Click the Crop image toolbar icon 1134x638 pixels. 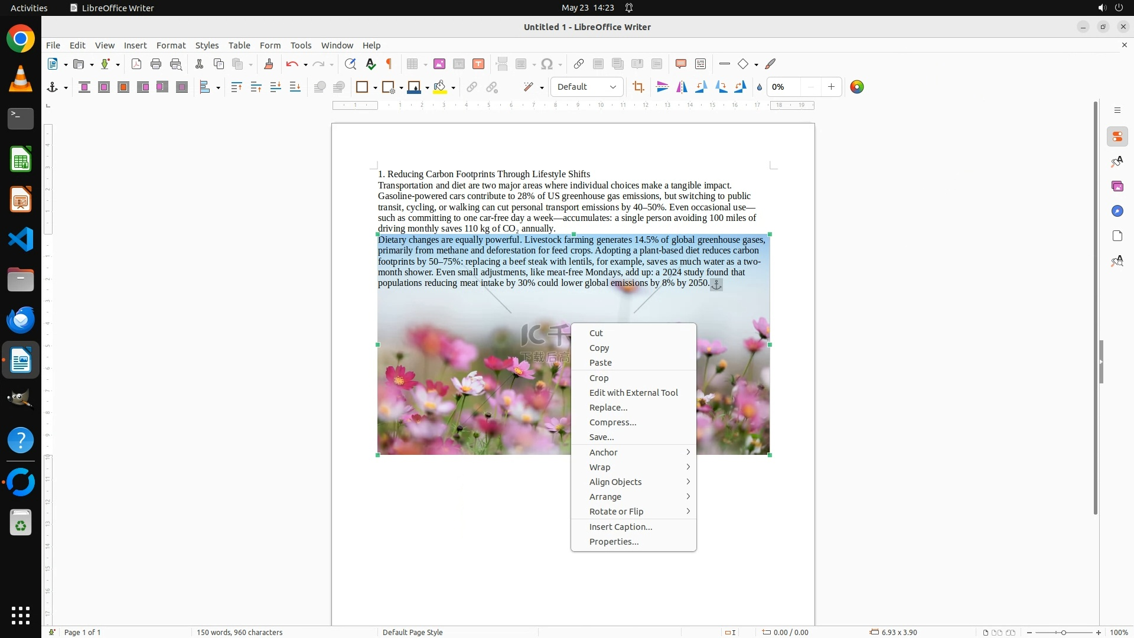pos(638,87)
